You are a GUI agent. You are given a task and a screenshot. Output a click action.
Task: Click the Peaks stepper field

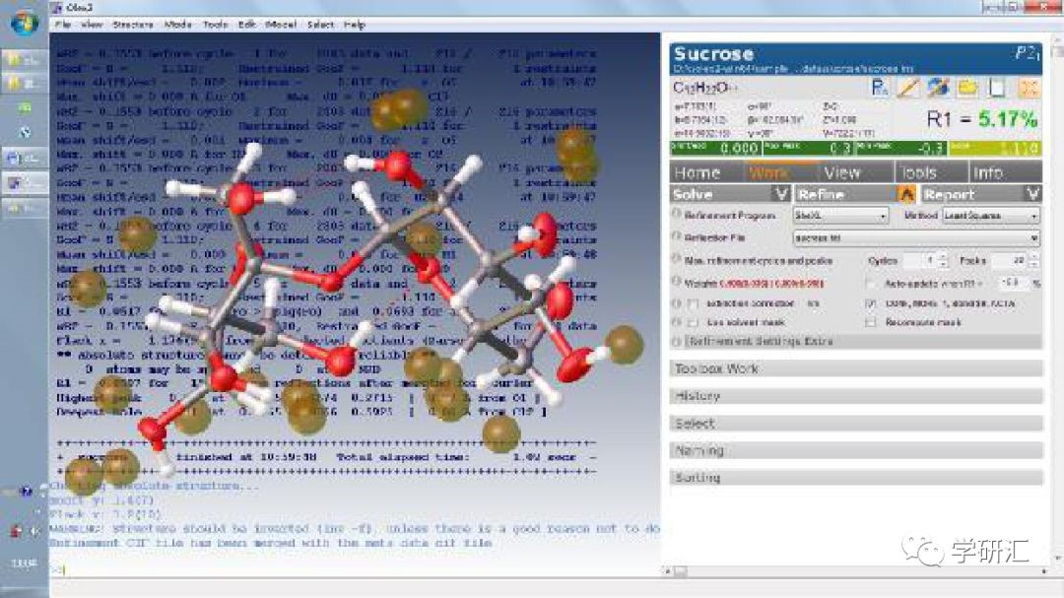(1014, 260)
